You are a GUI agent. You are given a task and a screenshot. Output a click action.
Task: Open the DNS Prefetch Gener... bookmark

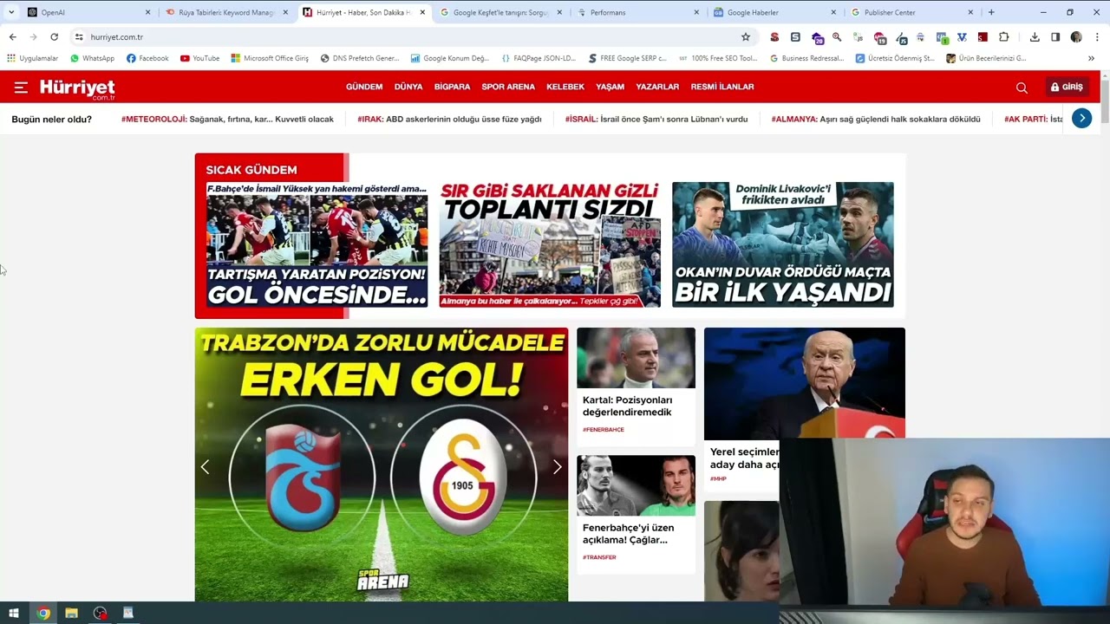point(360,58)
